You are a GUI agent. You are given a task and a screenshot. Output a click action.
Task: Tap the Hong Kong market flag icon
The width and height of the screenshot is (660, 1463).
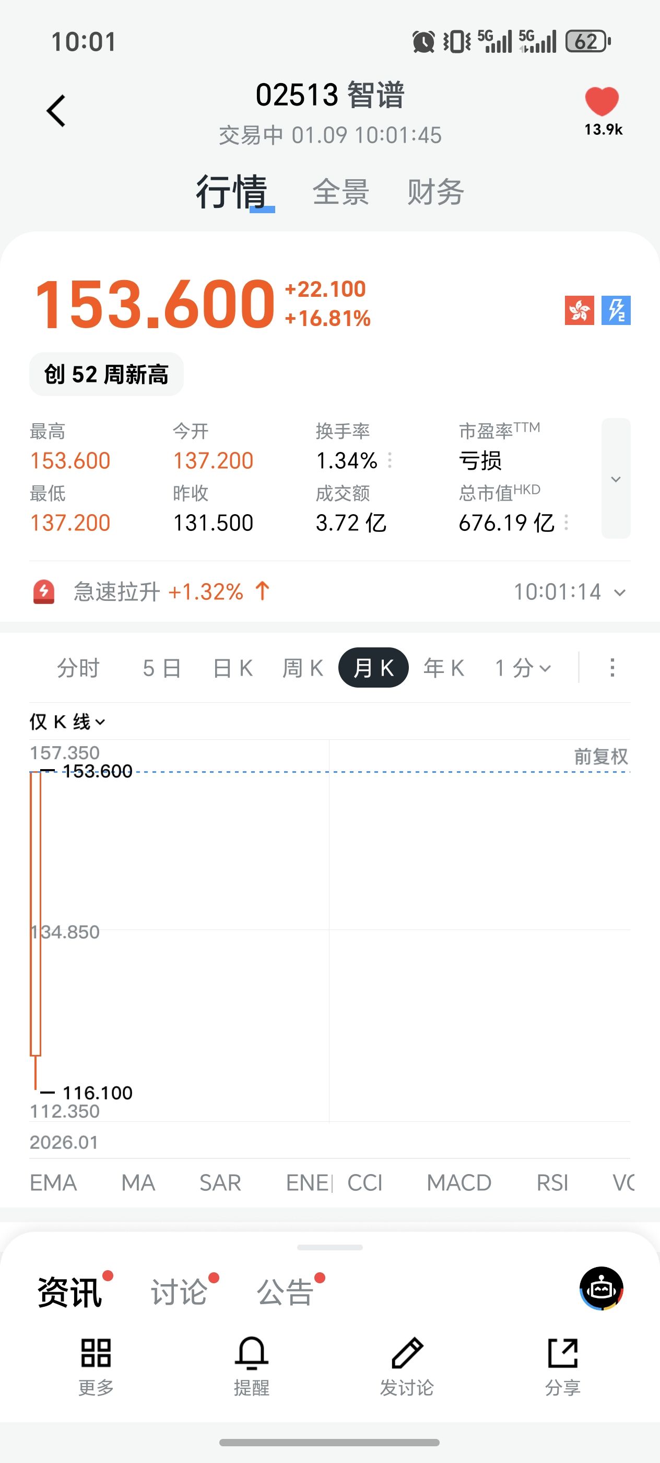point(579,310)
